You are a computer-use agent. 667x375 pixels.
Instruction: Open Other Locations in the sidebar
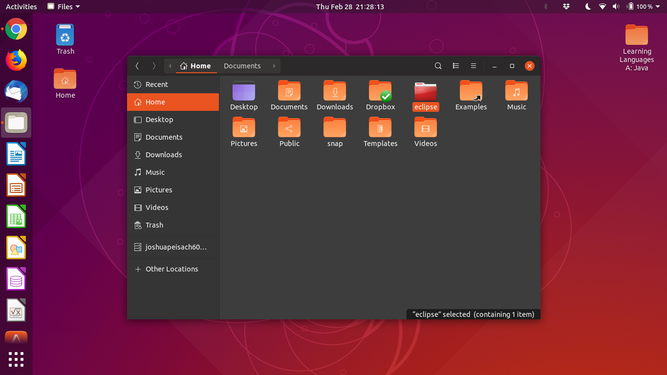click(173, 269)
